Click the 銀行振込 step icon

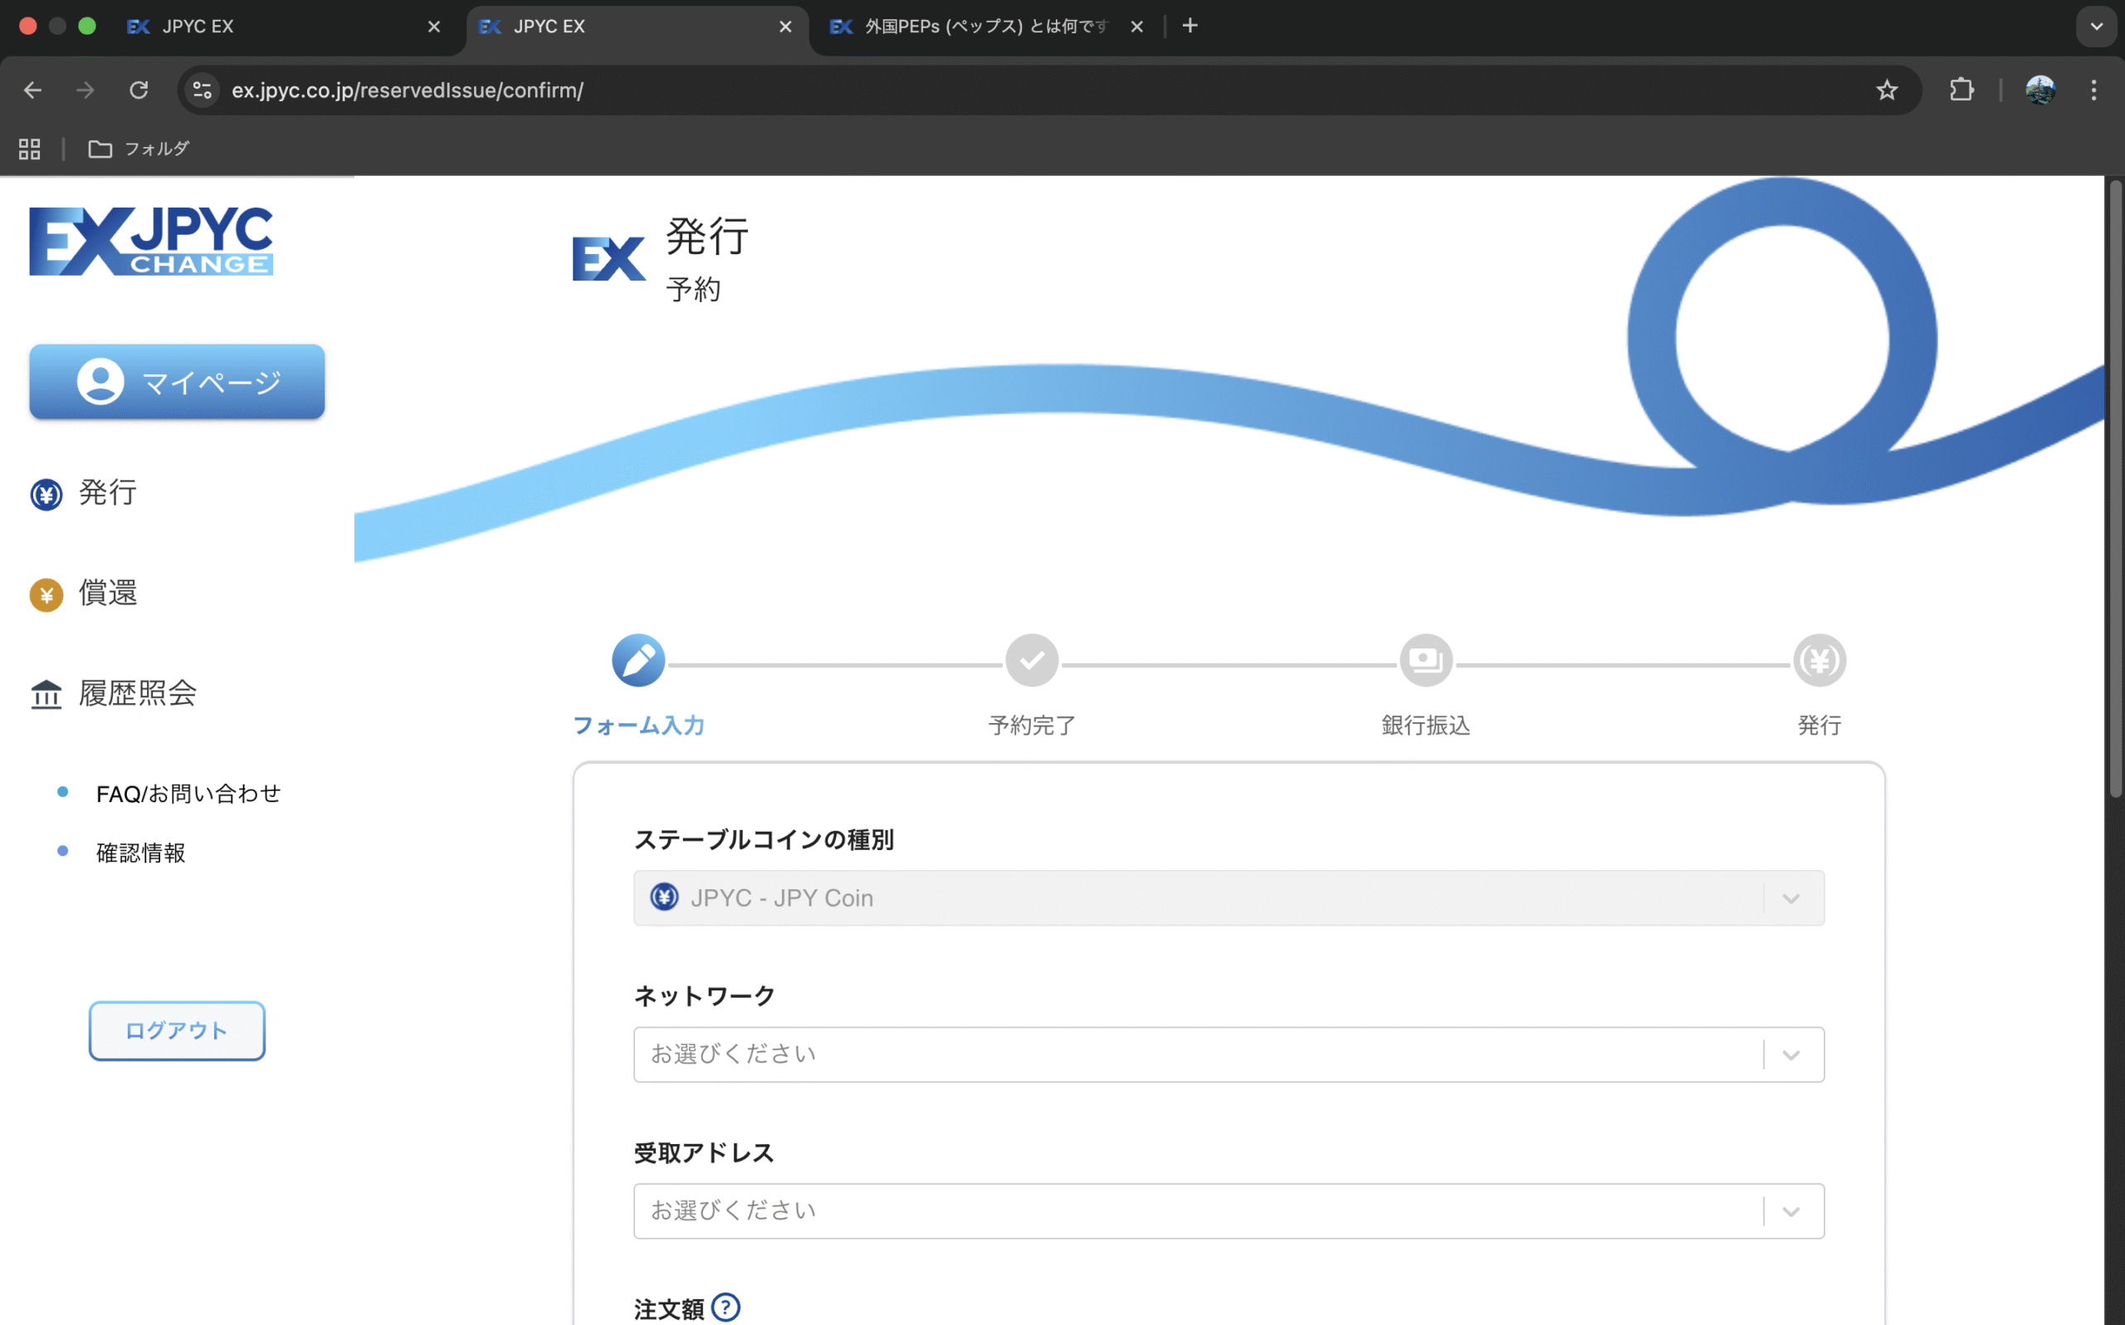coord(1425,661)
